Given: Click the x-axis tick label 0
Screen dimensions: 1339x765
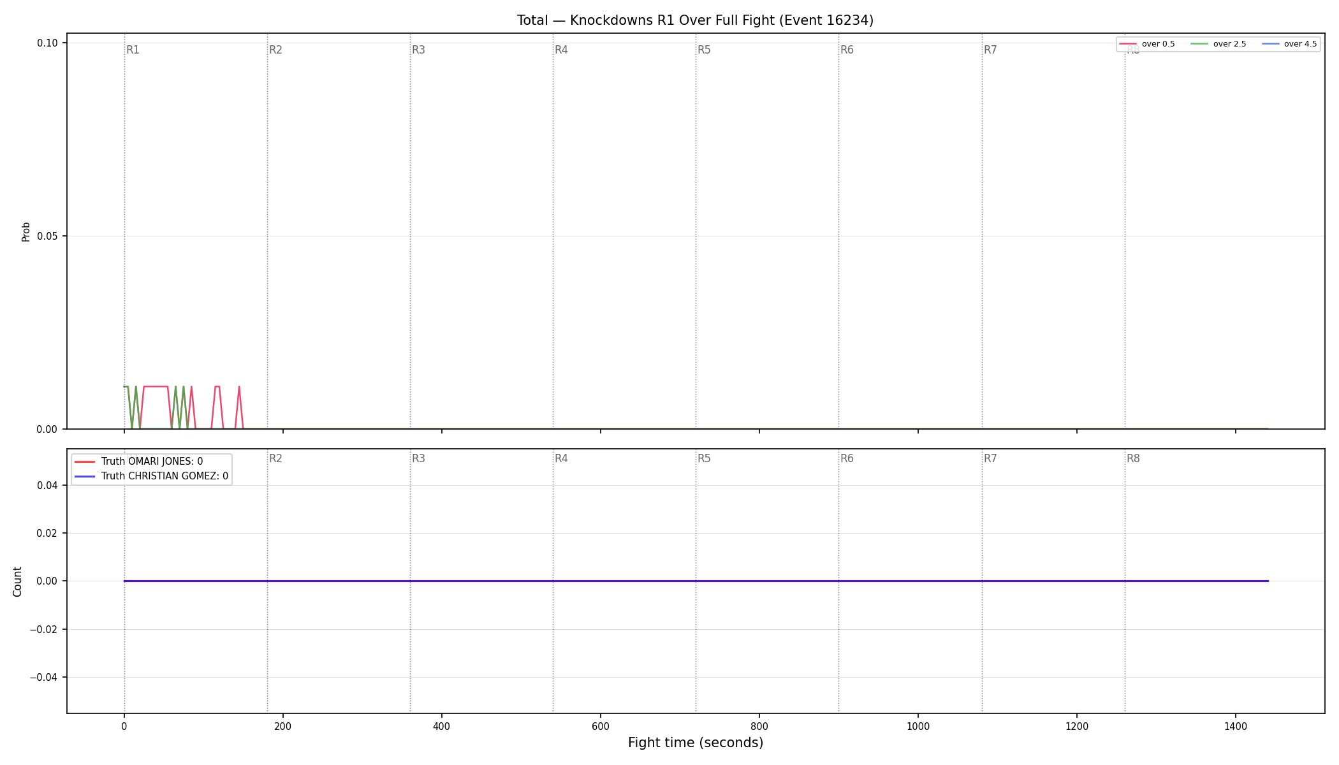Looking at the screenshot, I should point(124,726).
